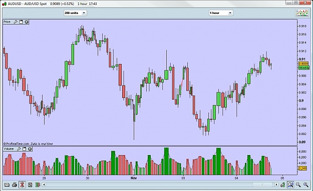
Task: Click the scrollbar left arrow
Action: (x=44, y=184)
